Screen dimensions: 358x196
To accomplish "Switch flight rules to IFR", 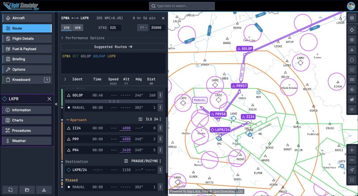I will tap(67, 28).
